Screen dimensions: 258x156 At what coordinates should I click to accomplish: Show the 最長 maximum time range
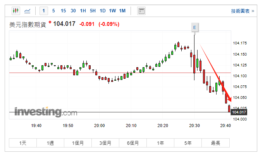(216, 143)
